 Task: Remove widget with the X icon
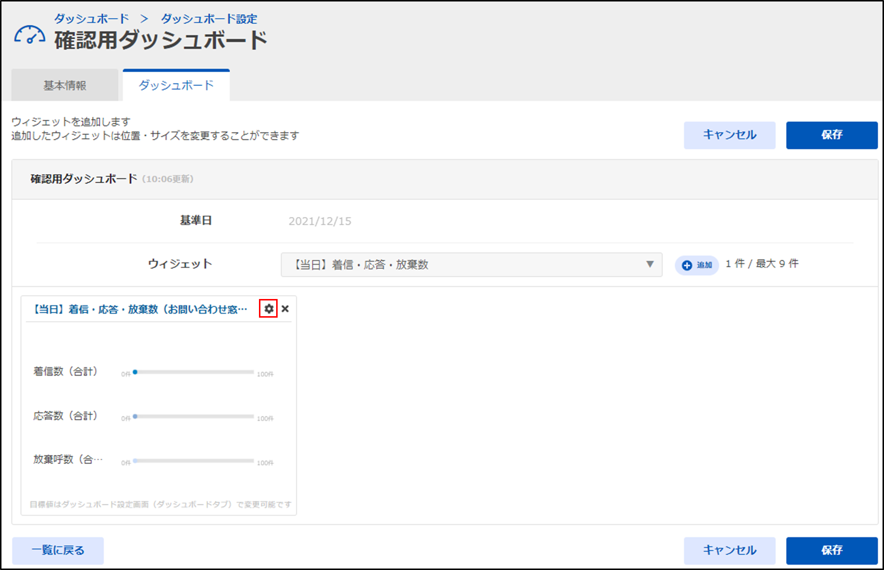click(x=285, y=309)
